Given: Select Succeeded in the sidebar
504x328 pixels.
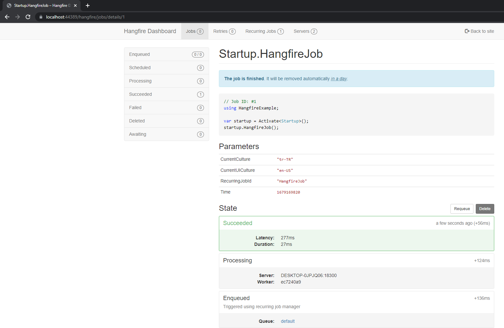Looking at the screenshot, I should (167, 94).
